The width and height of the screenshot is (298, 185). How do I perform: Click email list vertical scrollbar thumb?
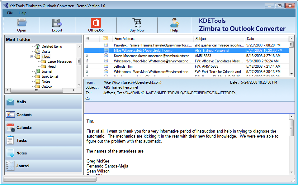click(x=291, y=45)
